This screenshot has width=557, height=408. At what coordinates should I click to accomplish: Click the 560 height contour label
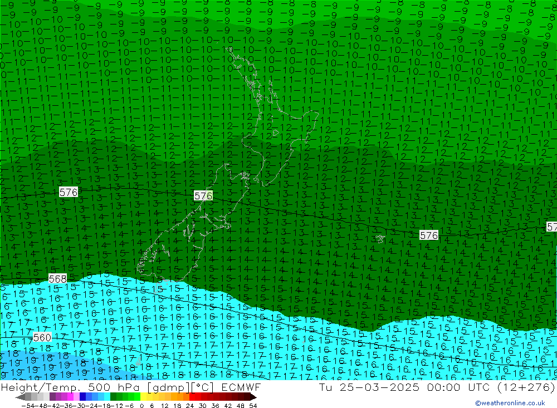[42, 337]
